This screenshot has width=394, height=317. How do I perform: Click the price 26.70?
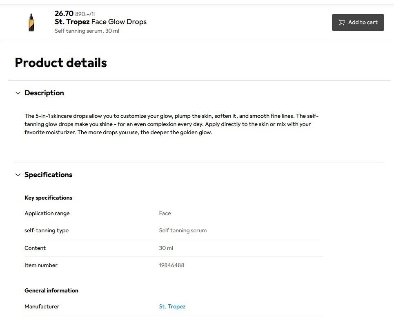tap(64, 13)
